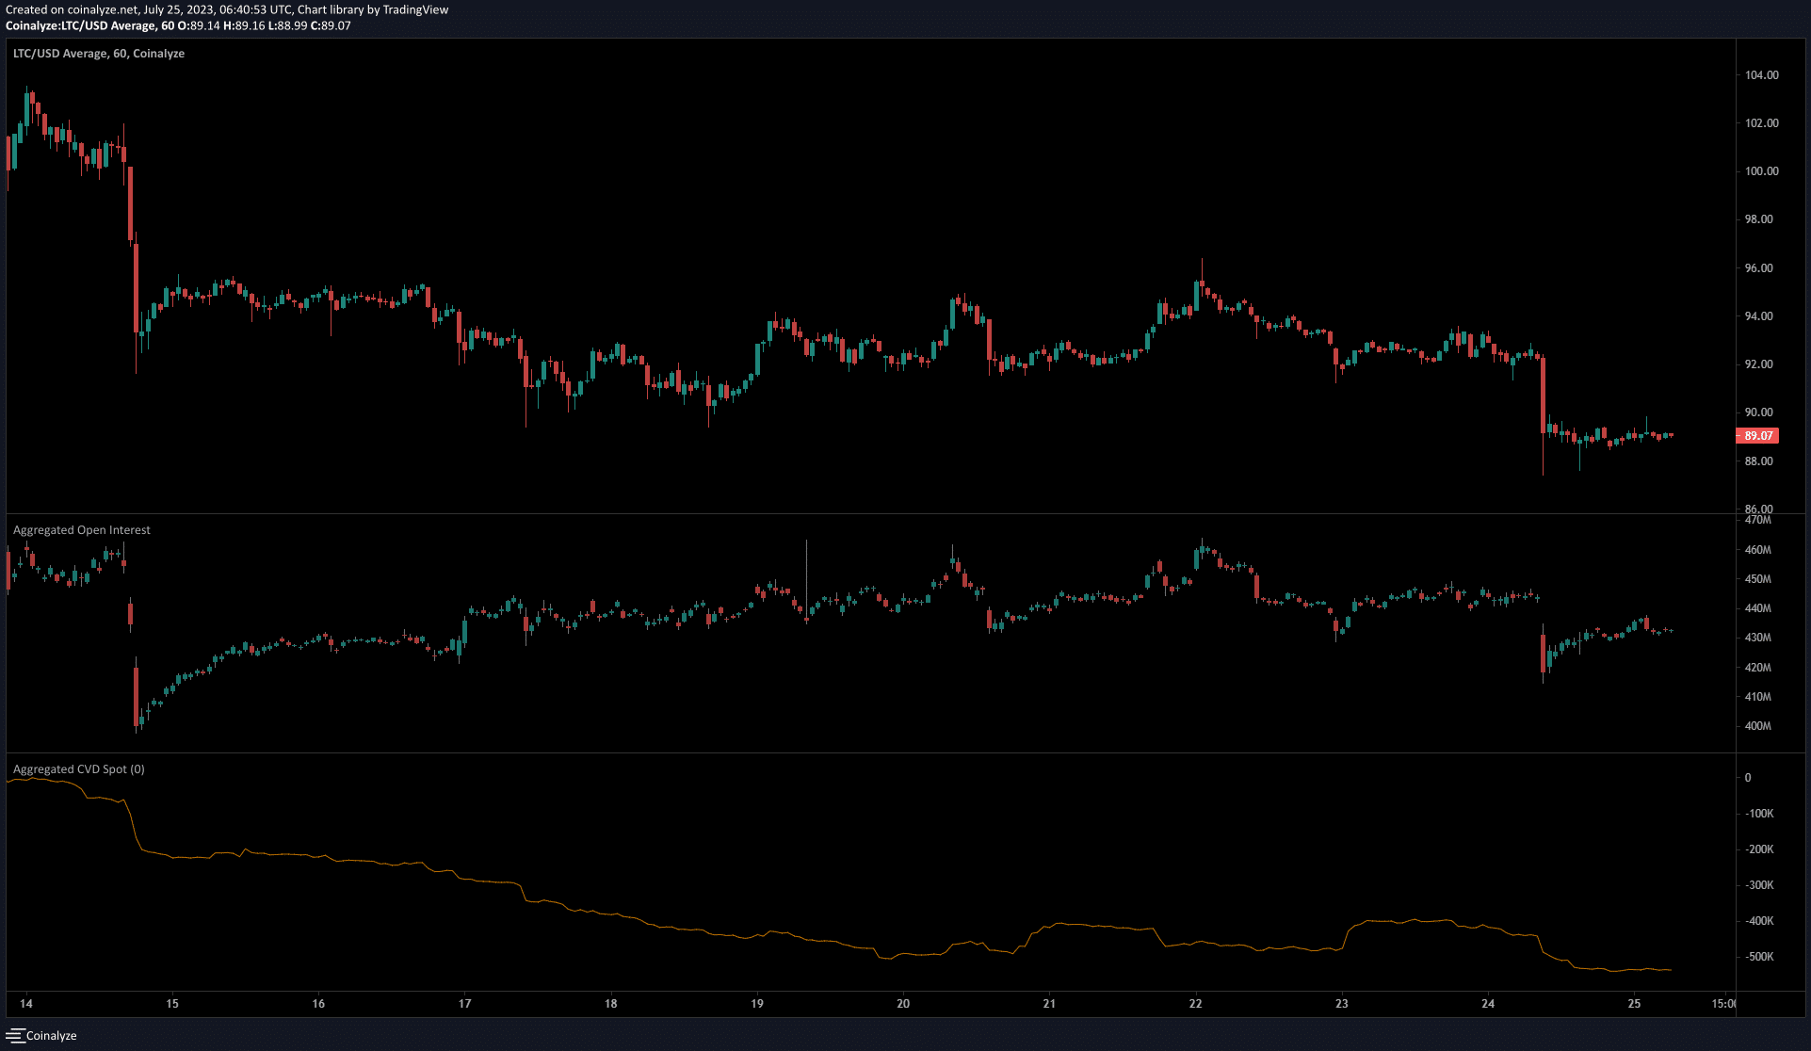
Task: Click the 0 label on CVD axis
Action: click(x=1748, y=778)
